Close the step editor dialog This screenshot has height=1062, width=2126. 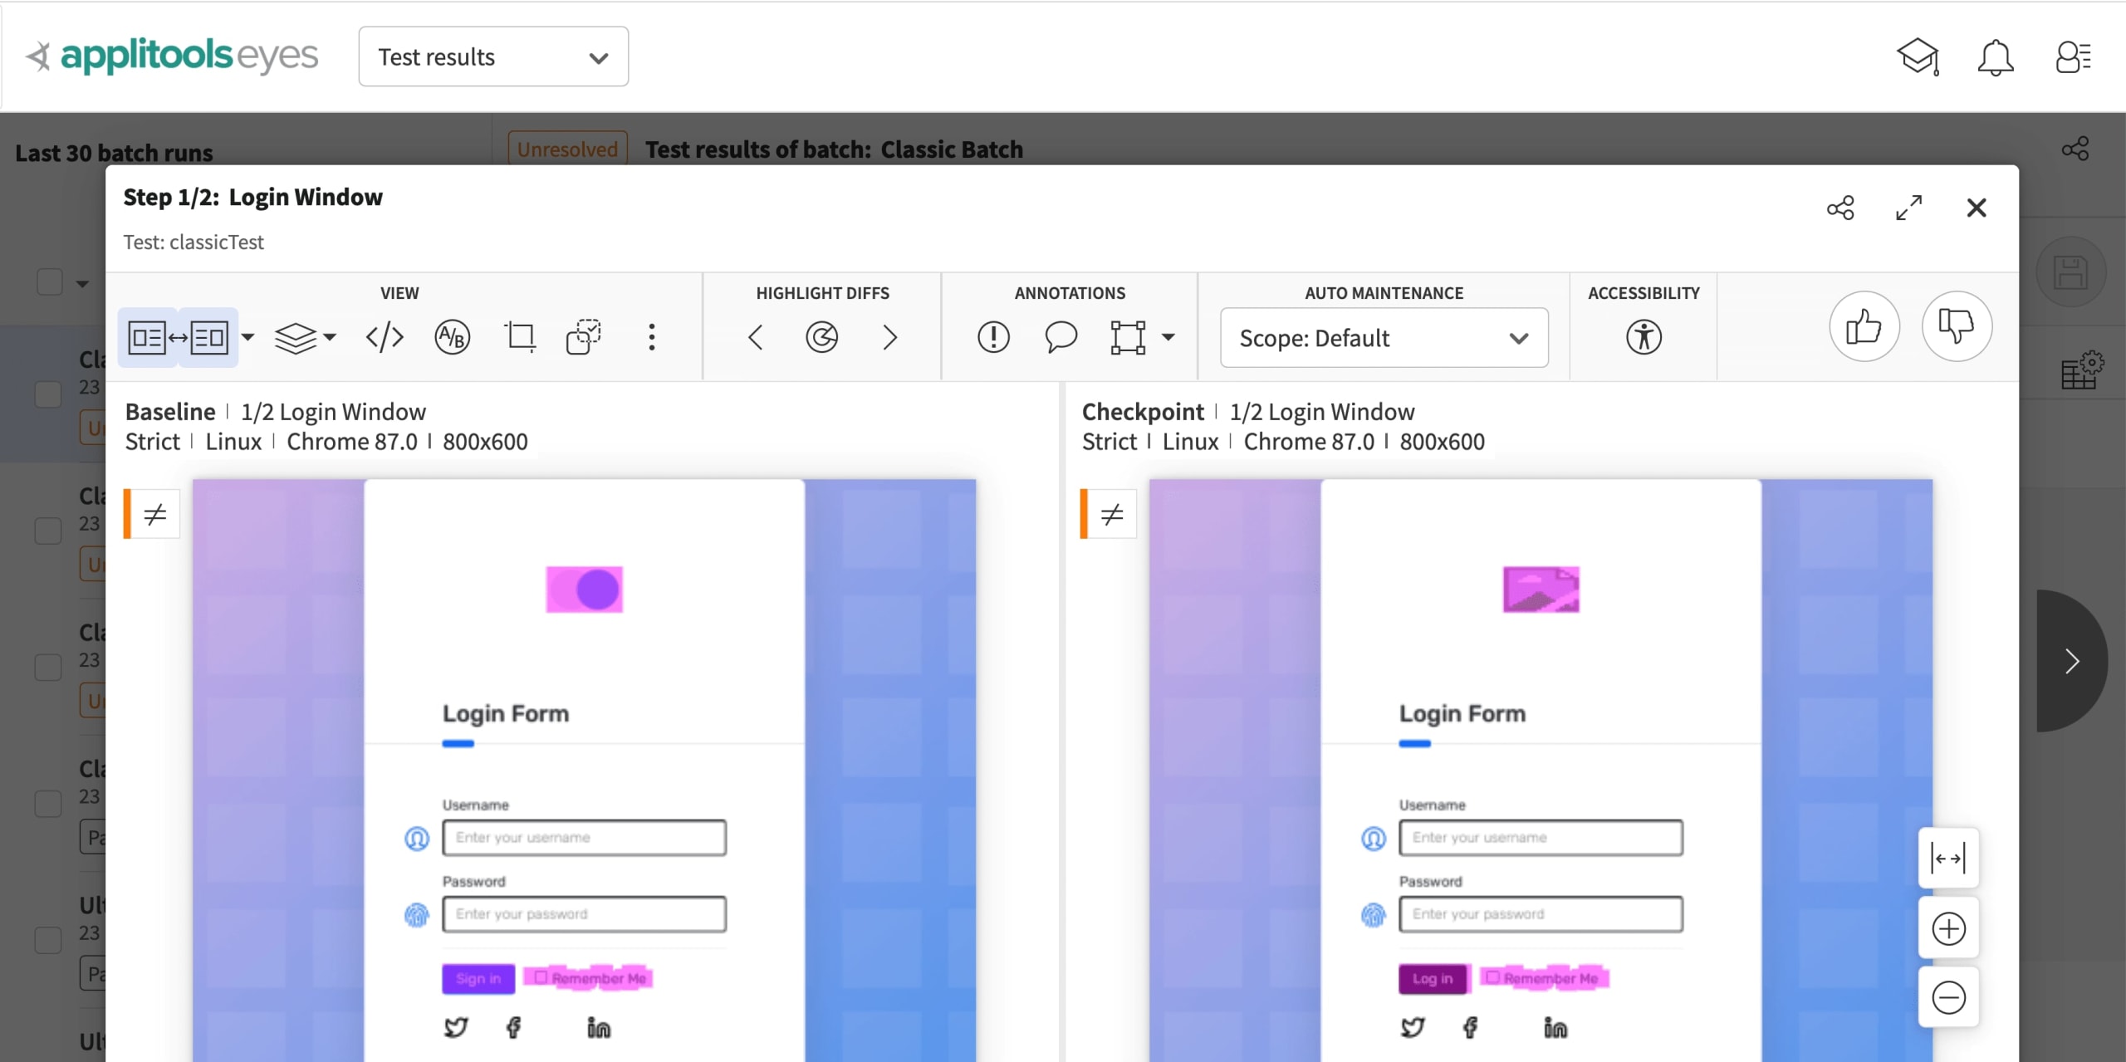(x=1977, y=208)
